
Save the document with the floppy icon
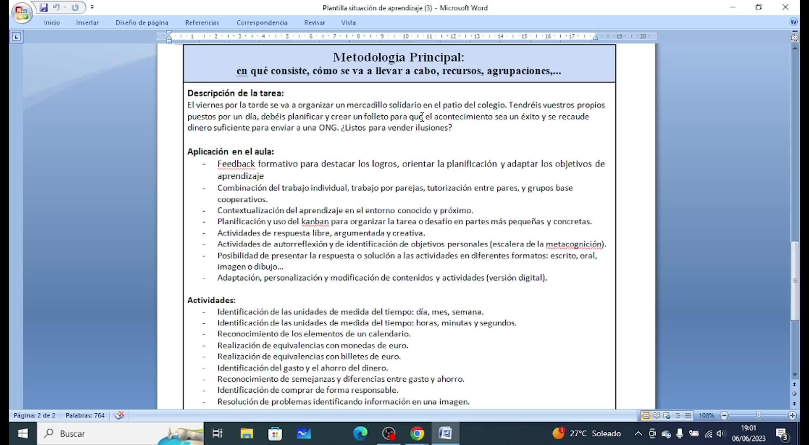click(44, 7)
